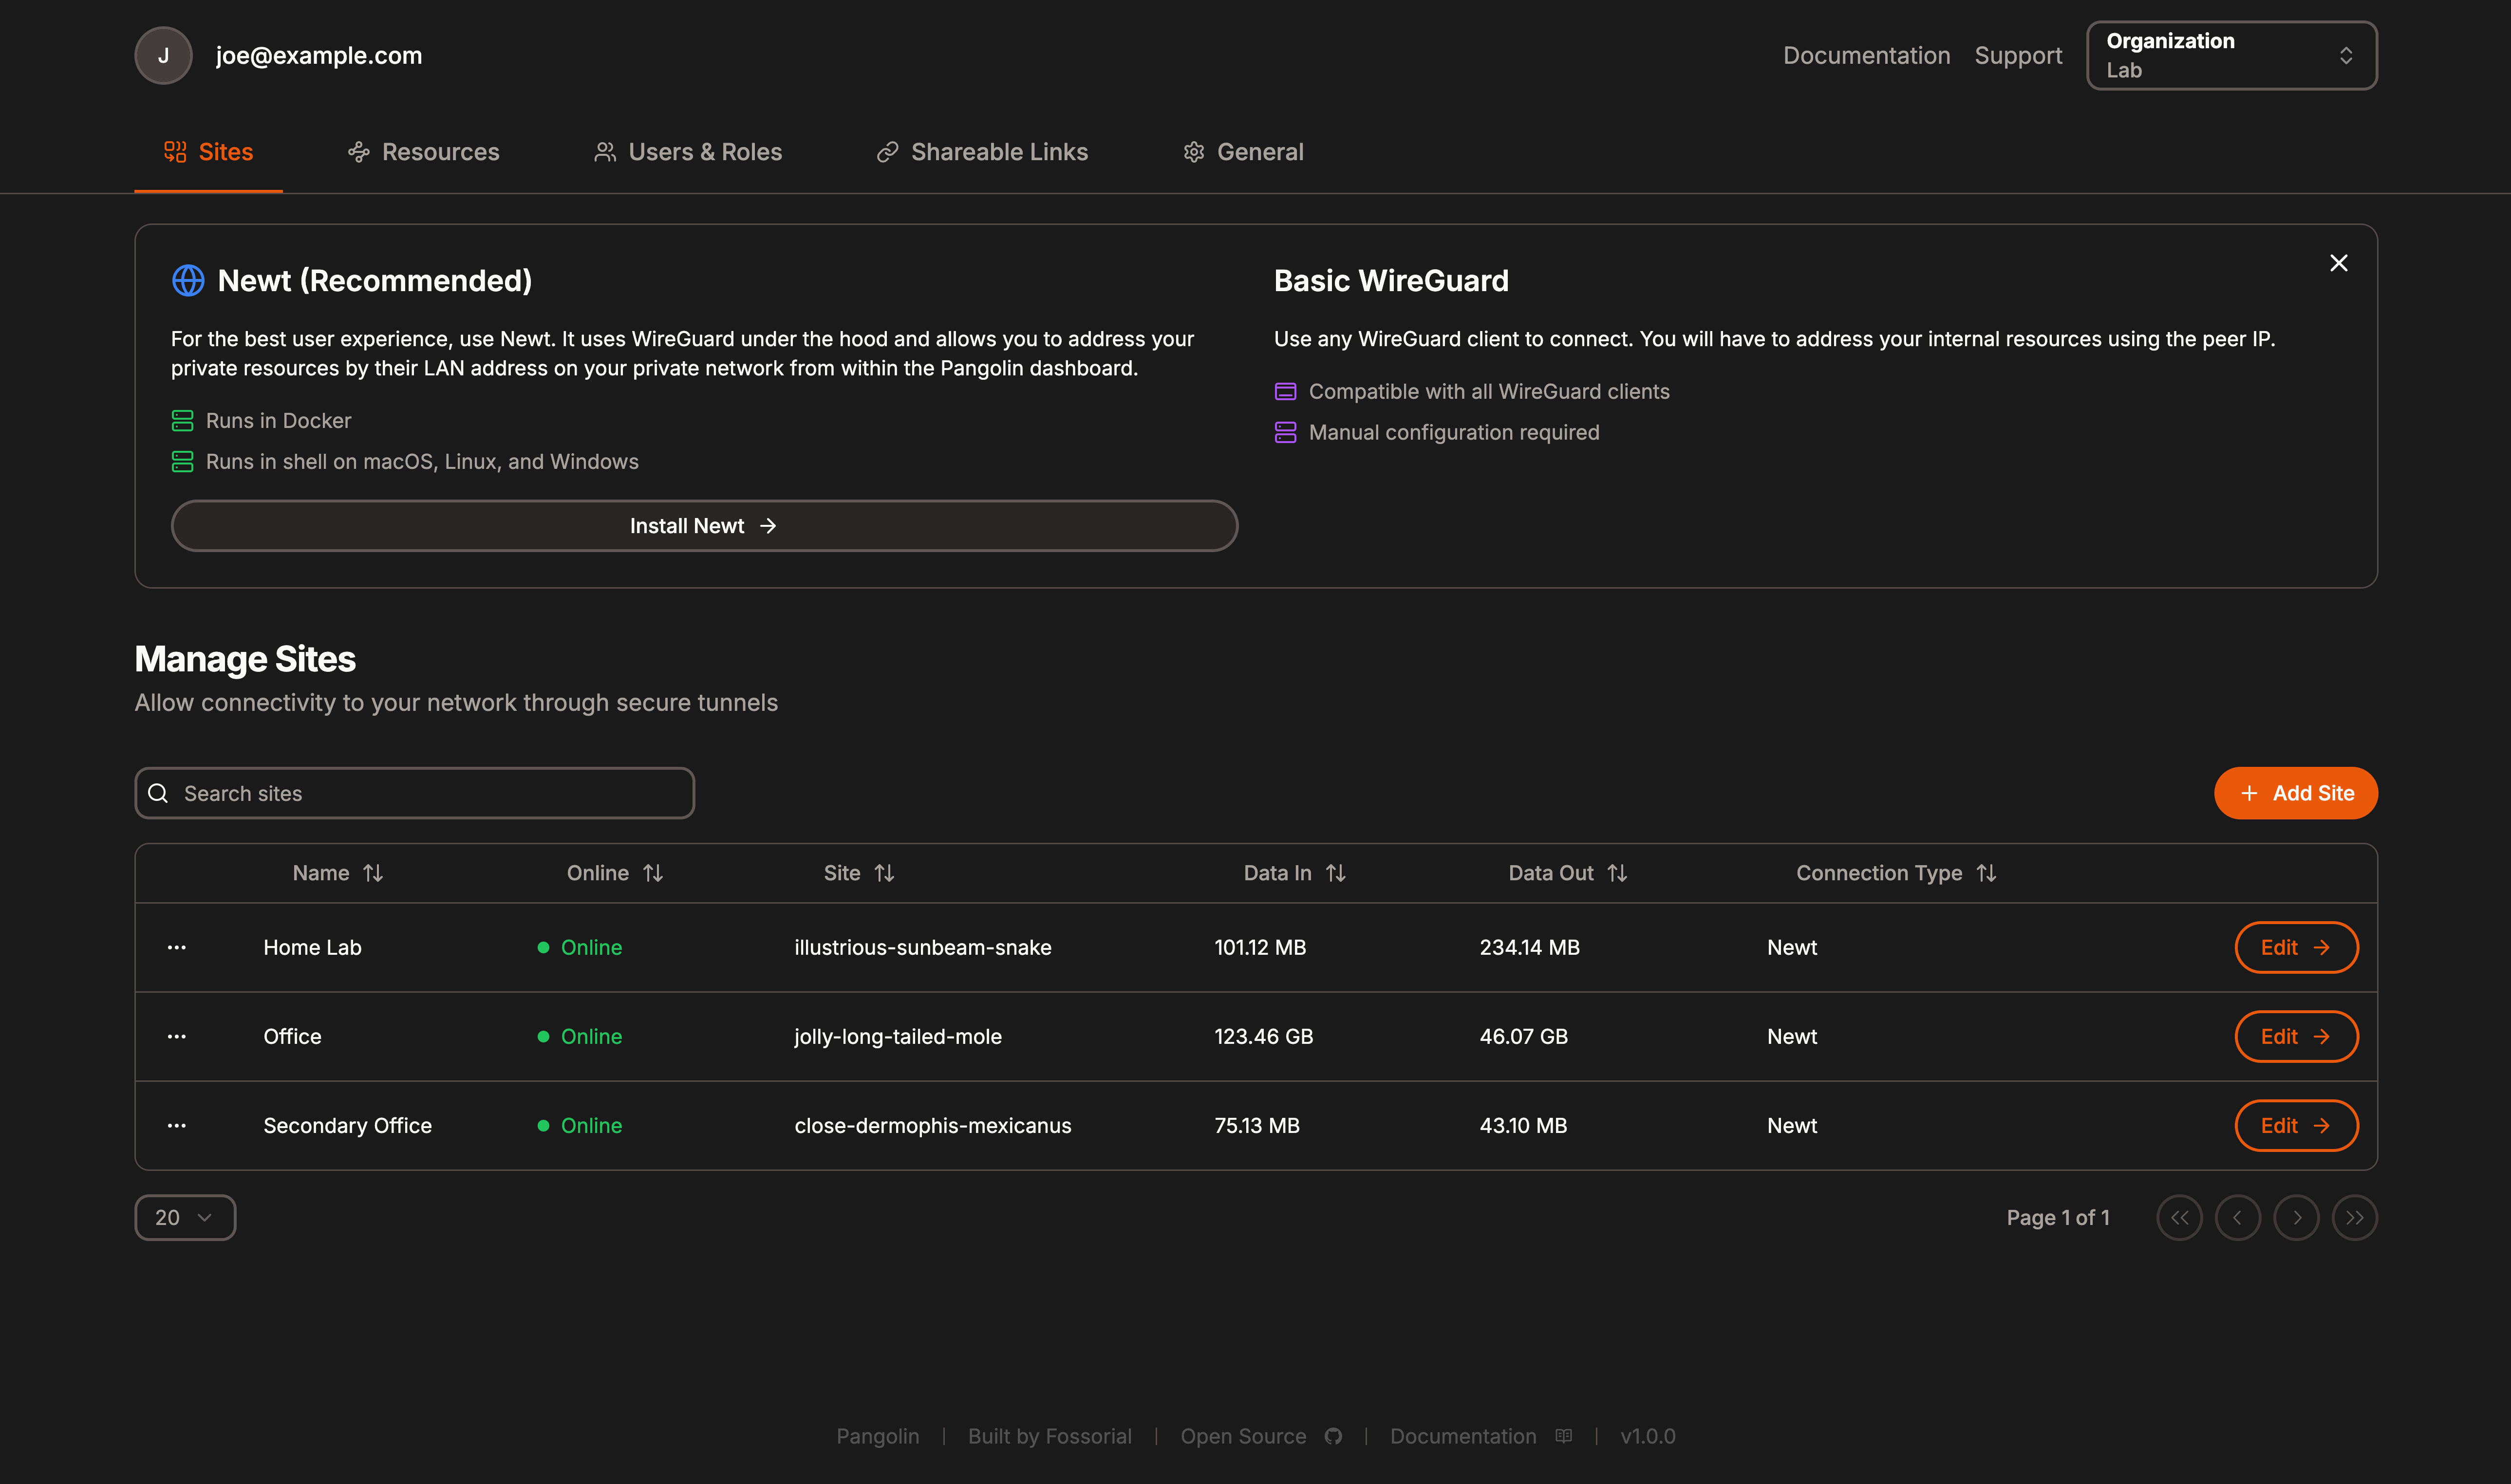Sort sites by Data In column
The width and height of the screenshot is (2511, 1484).
tap(1294, 873)
